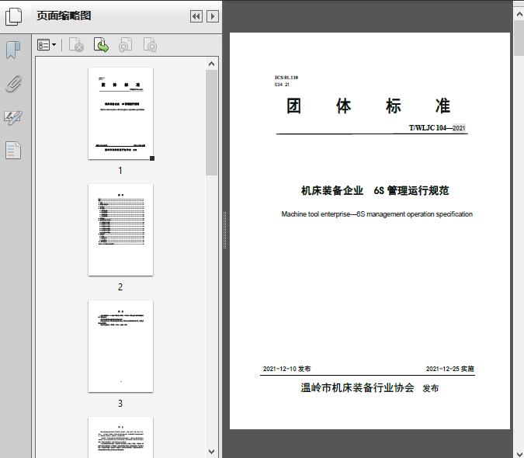This screenshot has height=458, width=524.
Task: Click the heading 机床装备企业 6S 管理运行规范
Action: click(375, 190)
